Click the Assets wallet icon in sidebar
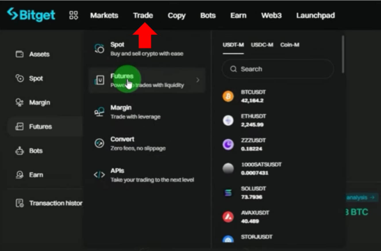The image size is (381, 251). [19, 54]
